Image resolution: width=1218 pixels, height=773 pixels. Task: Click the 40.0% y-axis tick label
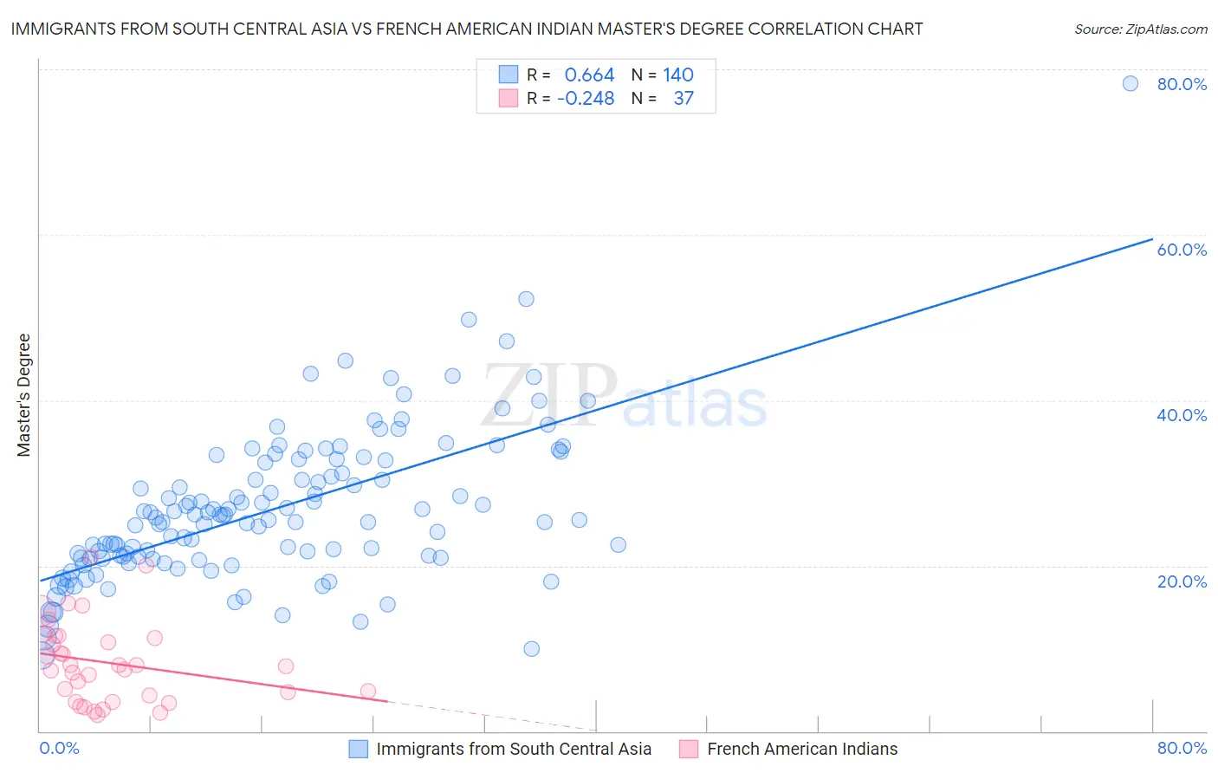point(1182,415)
